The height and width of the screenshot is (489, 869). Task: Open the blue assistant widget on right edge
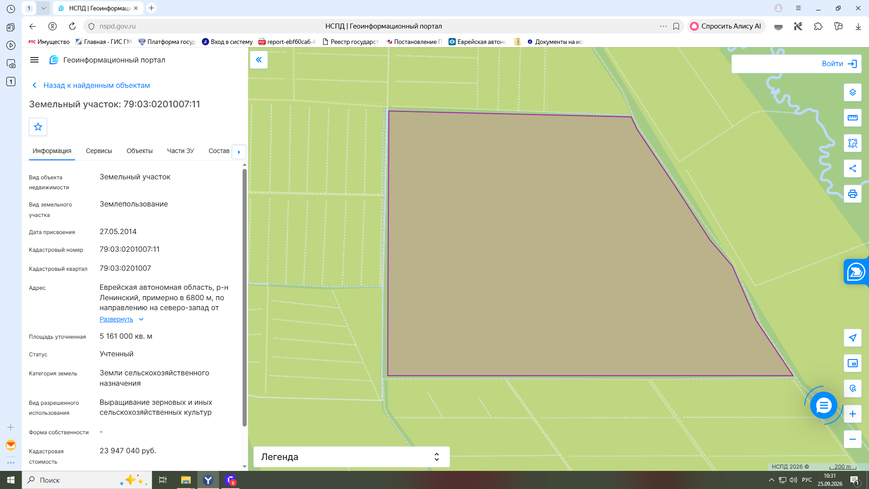pos(856,272)
